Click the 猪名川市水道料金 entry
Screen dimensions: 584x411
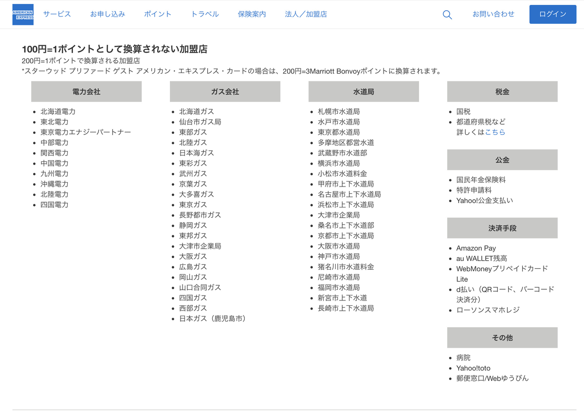click(x=346, y=267)
